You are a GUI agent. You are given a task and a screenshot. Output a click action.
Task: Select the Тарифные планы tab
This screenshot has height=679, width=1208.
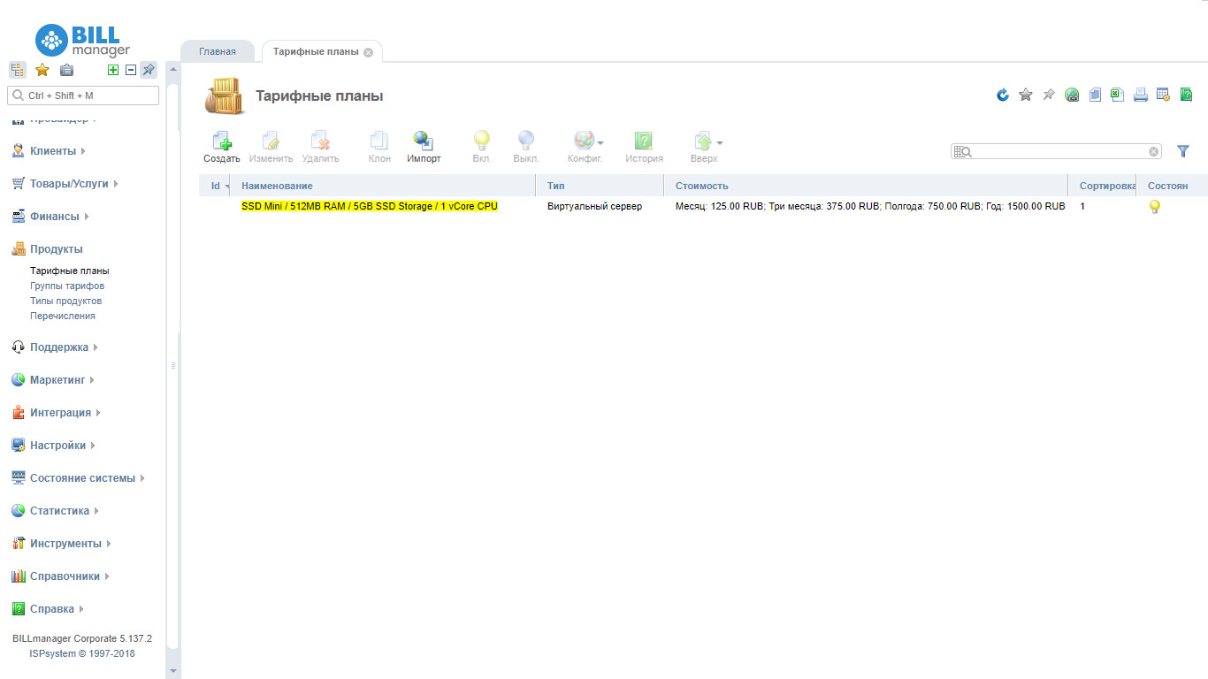(x=316, y=51)
